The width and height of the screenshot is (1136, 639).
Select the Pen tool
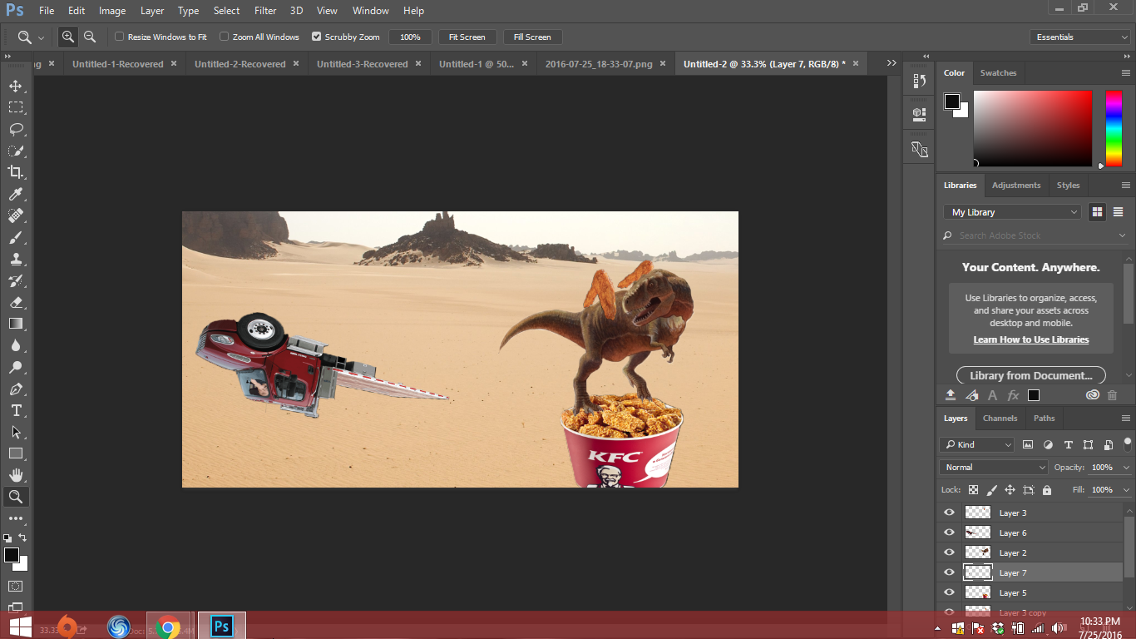pos(16,389)
